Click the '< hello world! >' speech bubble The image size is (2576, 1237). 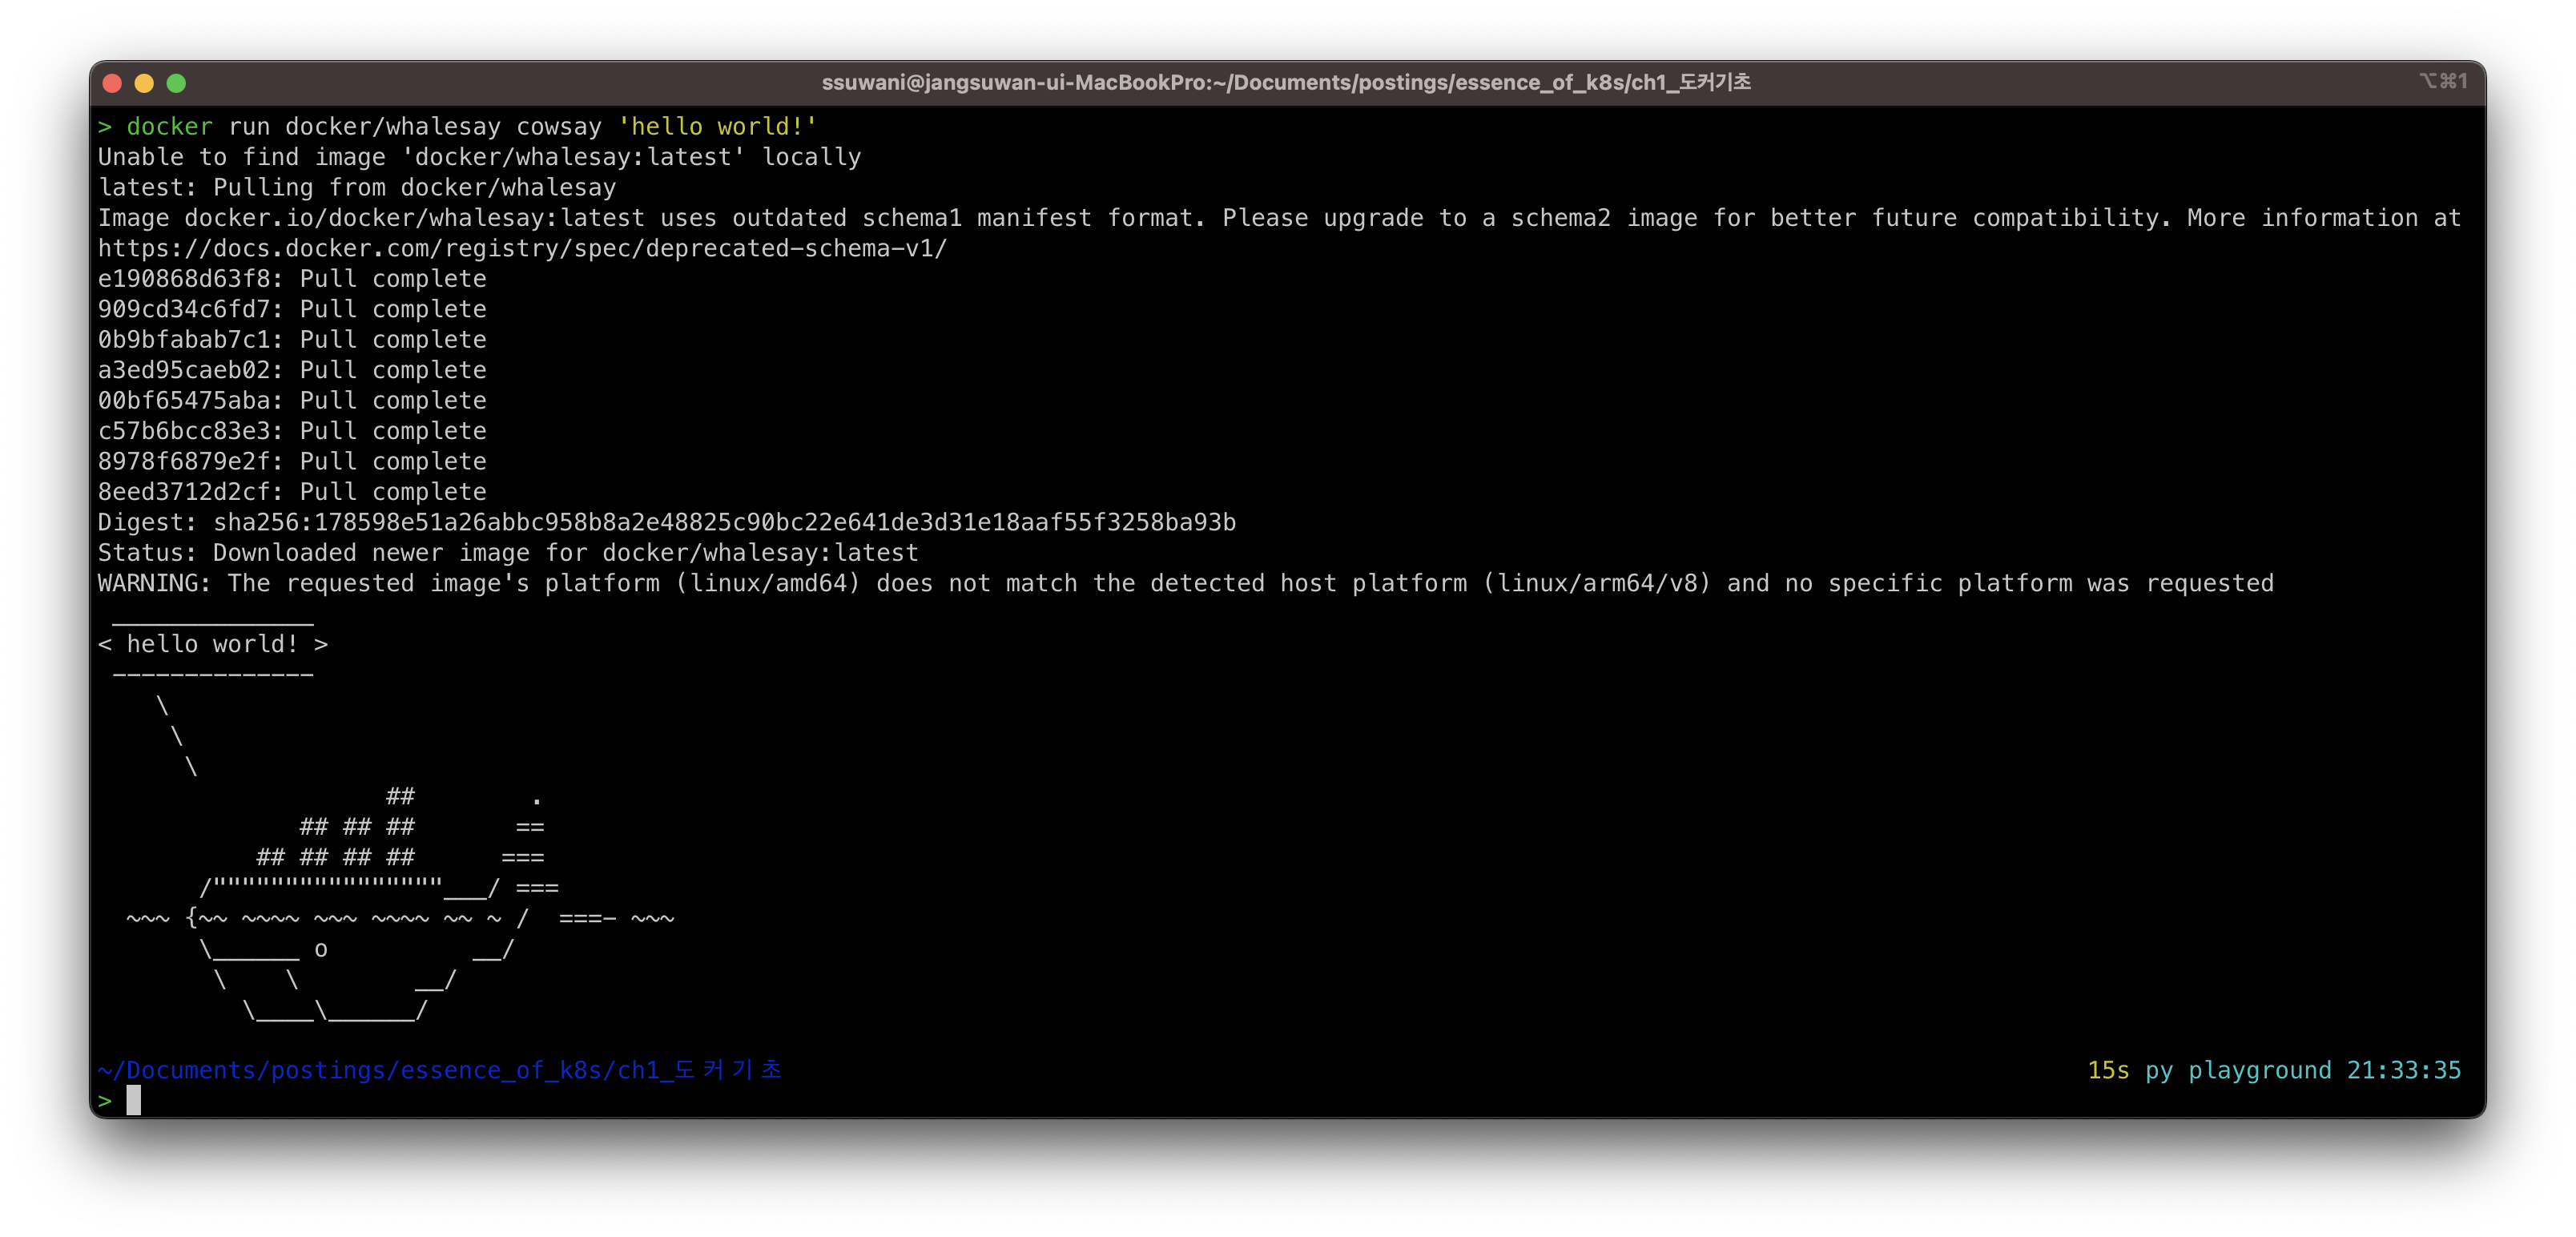[x=213, y=645]
